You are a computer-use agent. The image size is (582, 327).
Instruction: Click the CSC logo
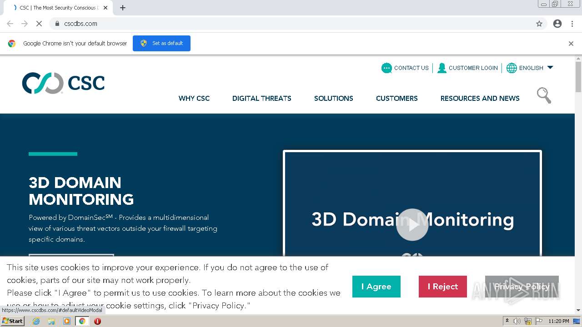coord(63,83)
